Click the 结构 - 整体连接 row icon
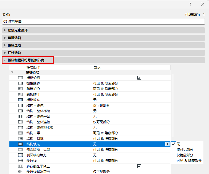Image resolution: width=209 pixels, height=174 pixels. pyautogui.click(x=20, y=122)
